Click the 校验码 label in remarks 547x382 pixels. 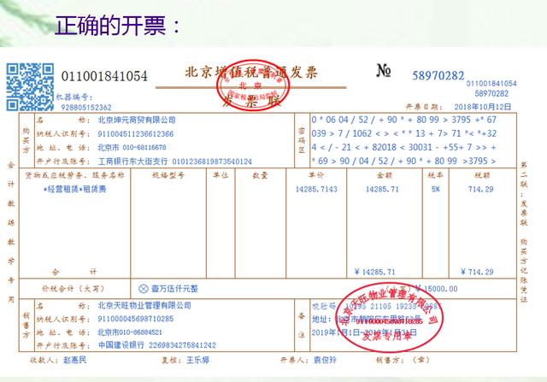point(324,306)
